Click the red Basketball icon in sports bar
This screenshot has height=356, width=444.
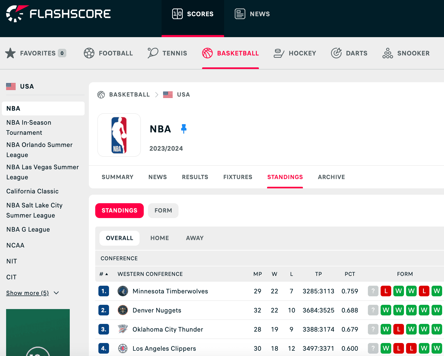click(x=207, y=53)
